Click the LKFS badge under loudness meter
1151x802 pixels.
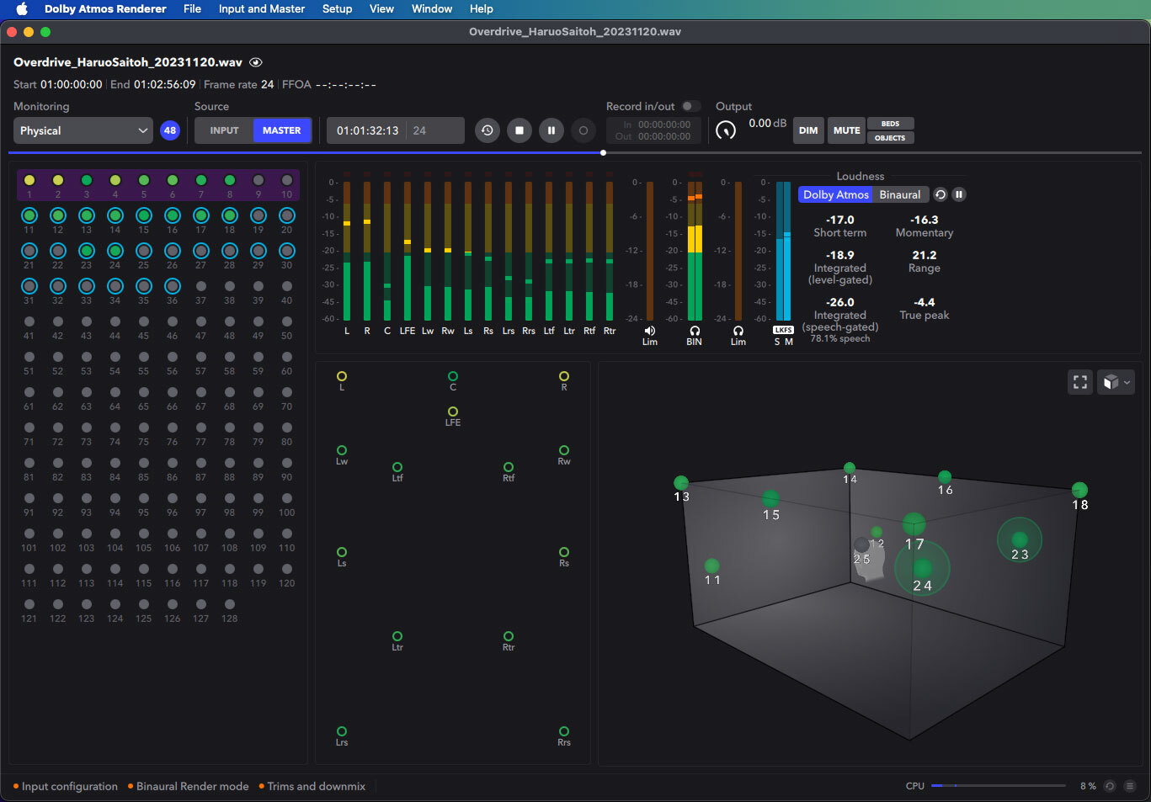click(783, 330)
